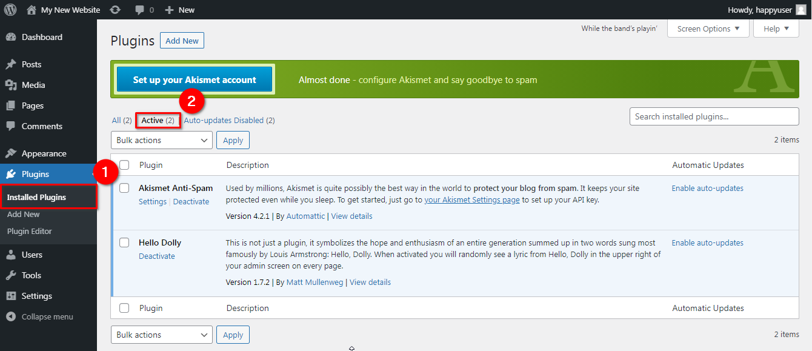Click the Media icon in sidebar

pos(11,85)
